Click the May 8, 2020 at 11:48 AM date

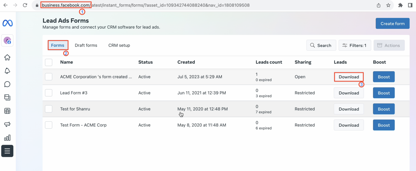coord(201,125)
